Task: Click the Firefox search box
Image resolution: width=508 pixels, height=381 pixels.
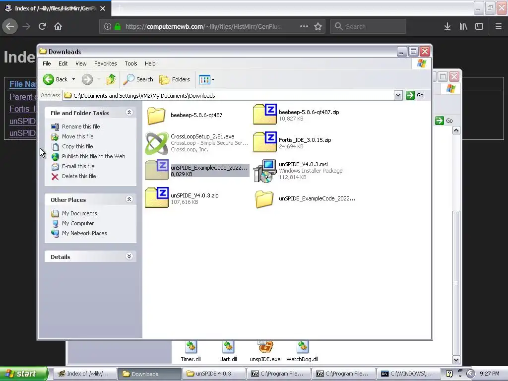Action: click(369, 26)
